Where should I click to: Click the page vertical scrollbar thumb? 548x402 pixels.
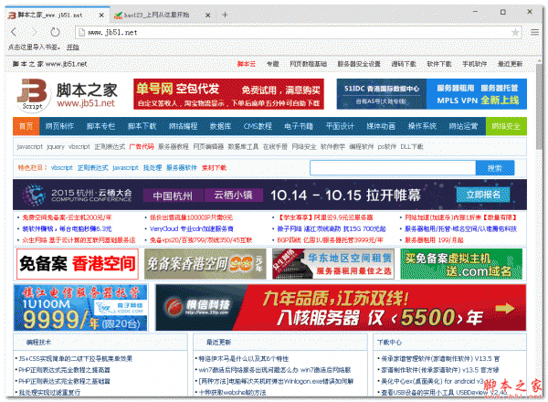pyautogui.click(x=540, y=106)
